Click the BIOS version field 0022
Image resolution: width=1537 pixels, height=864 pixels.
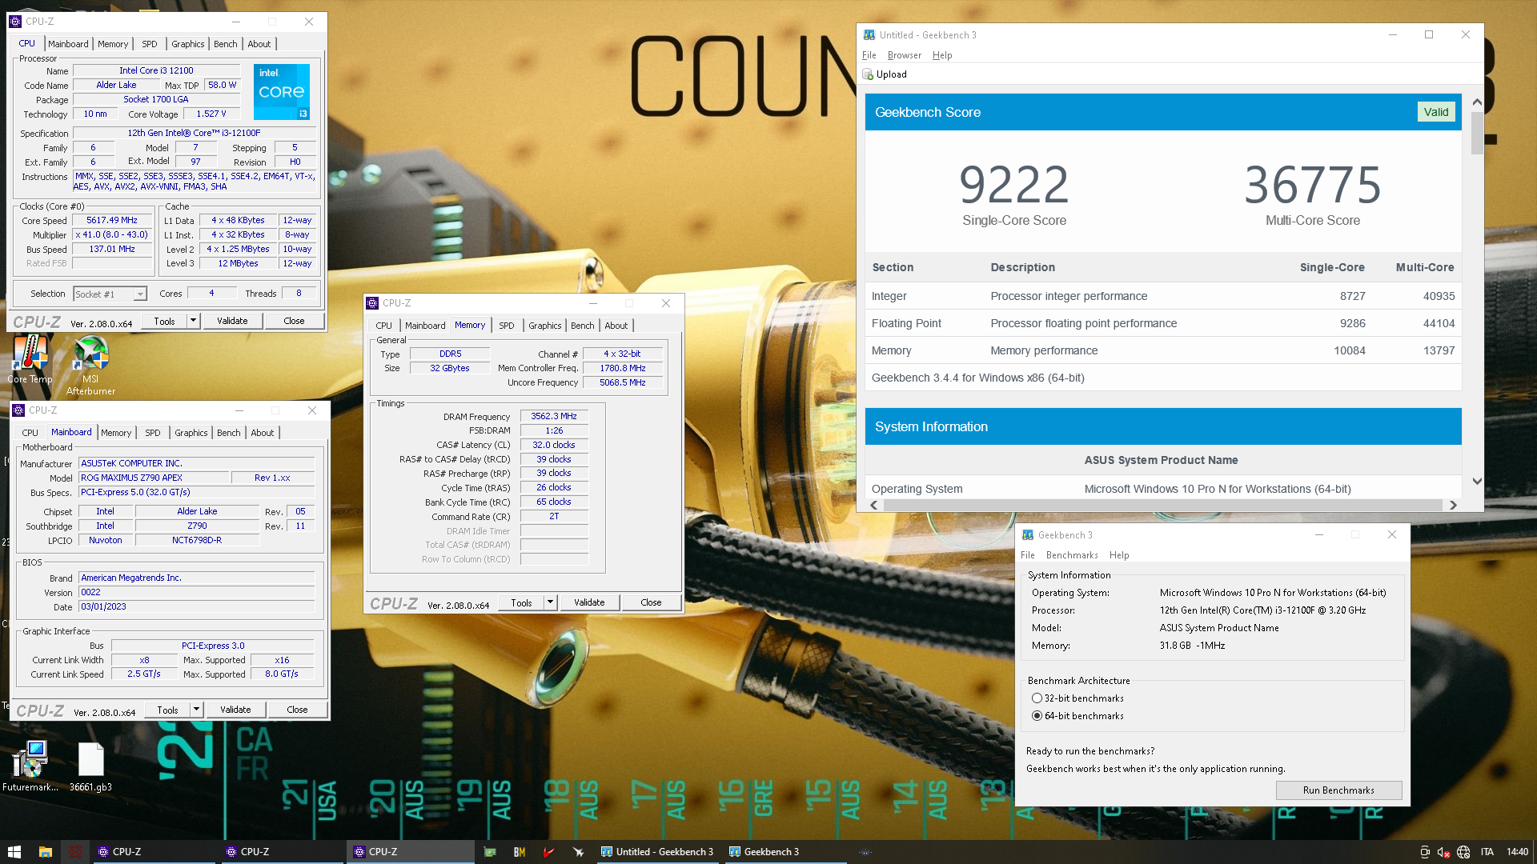point(196,593)
